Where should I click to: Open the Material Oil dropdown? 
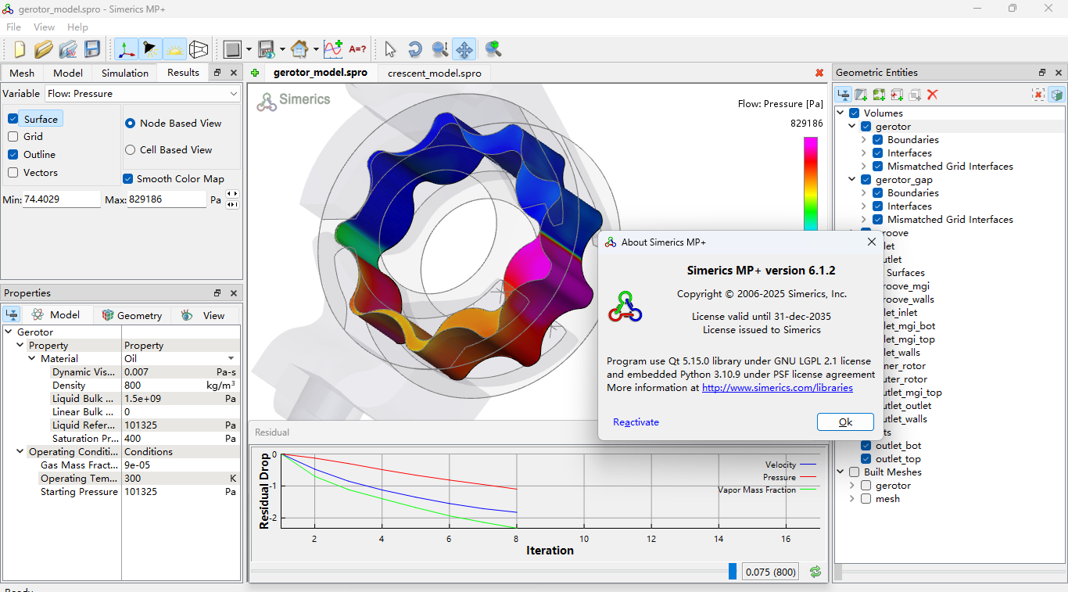(x=231, y=359)
